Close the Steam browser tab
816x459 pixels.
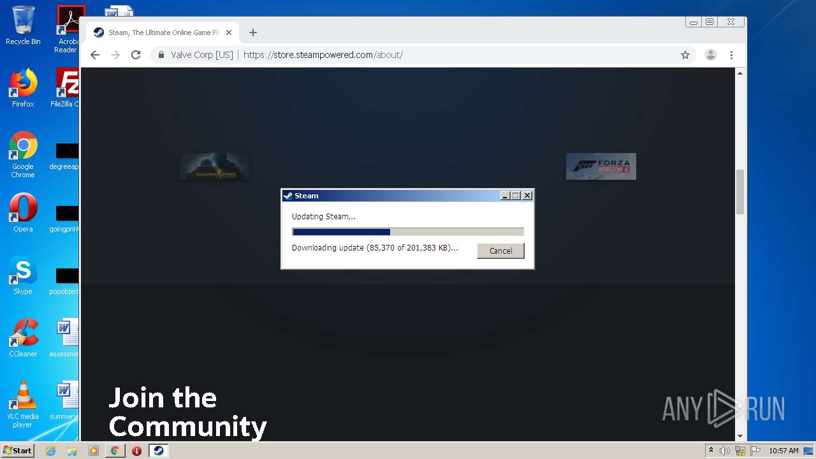[x=229, y=33]
